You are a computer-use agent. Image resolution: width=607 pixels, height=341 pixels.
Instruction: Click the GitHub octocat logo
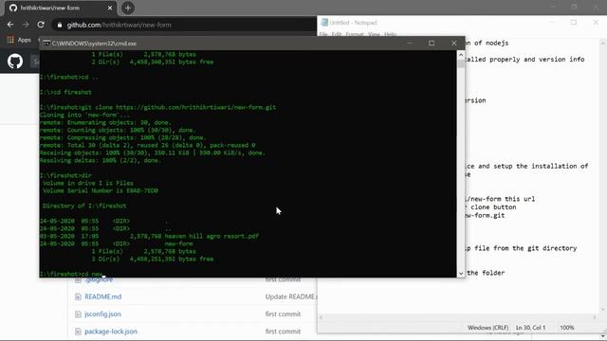[x=15, y=61]
